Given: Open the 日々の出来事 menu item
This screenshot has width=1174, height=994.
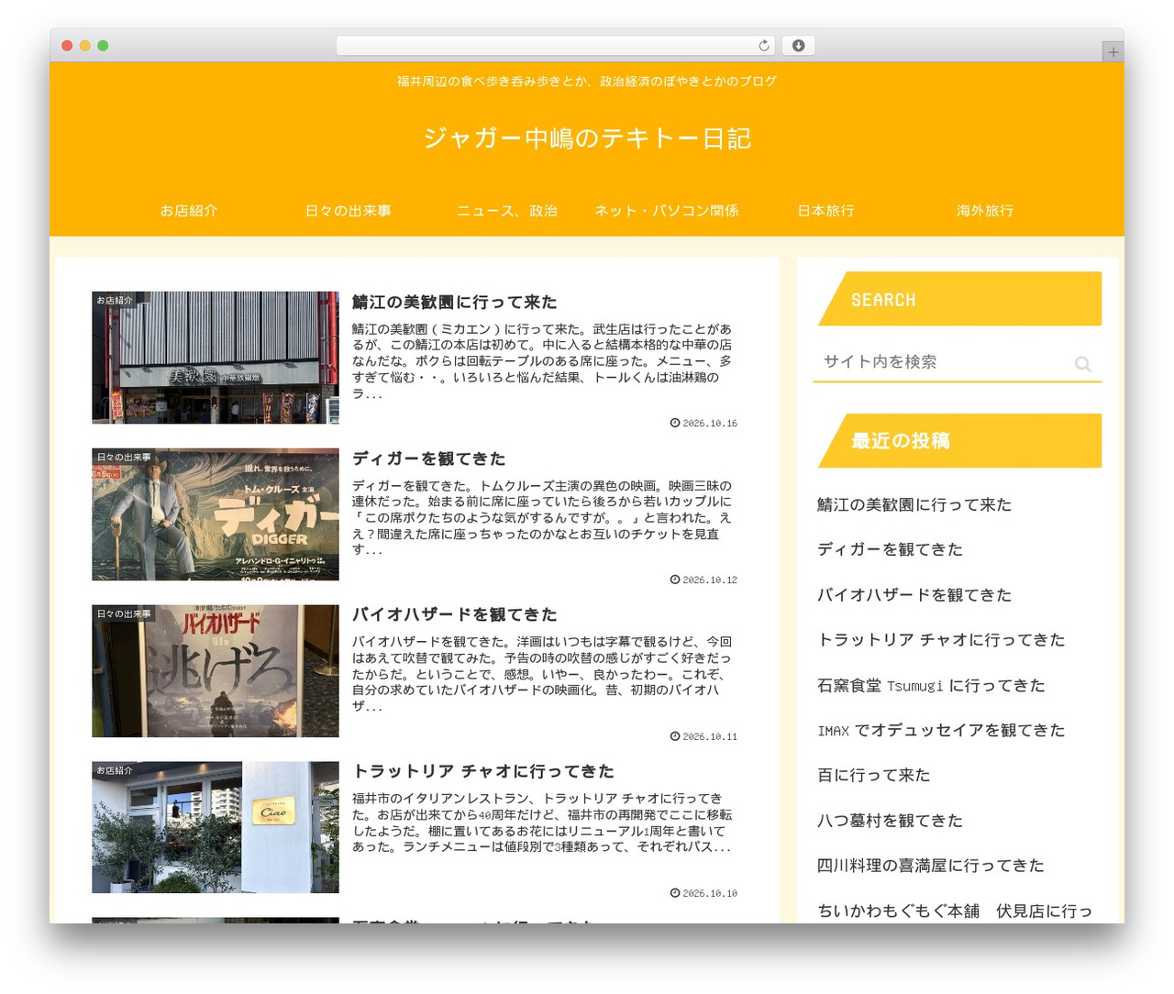Looking at the screenshot, I should tap(348, 211).
